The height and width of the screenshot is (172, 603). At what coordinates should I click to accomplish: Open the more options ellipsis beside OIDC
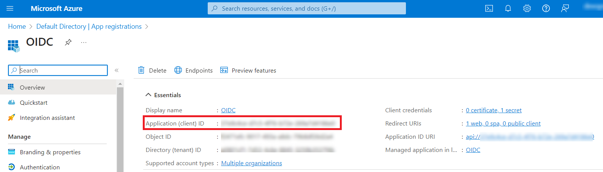[x=84, y=42]
